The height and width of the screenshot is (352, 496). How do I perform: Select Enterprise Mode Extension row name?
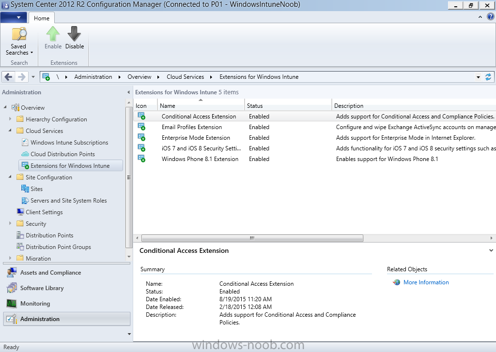[x=196, y=138]
